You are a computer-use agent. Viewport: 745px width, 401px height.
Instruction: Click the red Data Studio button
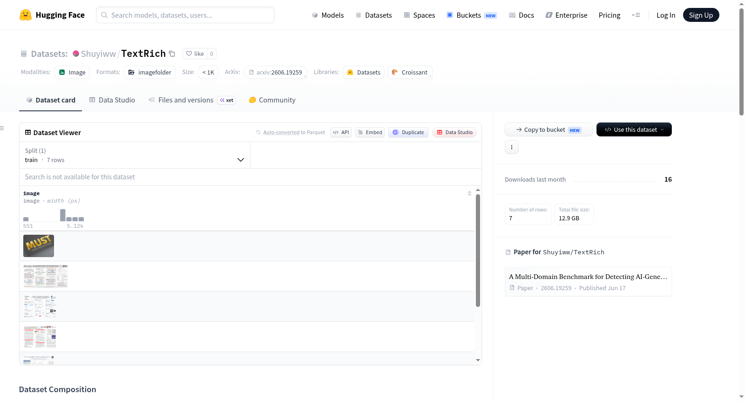point(454,132)
